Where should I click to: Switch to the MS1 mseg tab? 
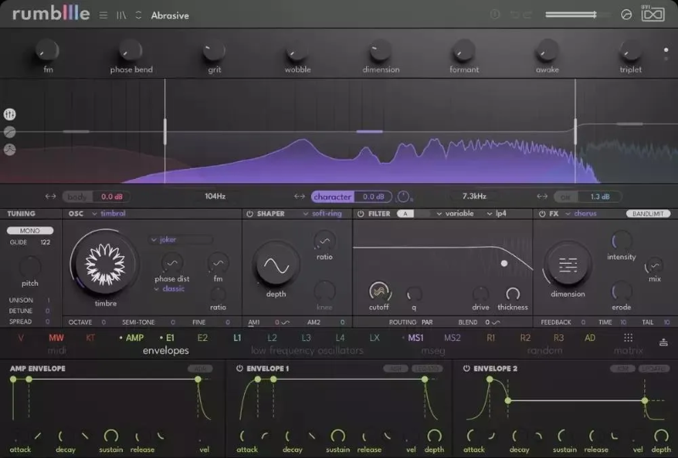point(415,338)
